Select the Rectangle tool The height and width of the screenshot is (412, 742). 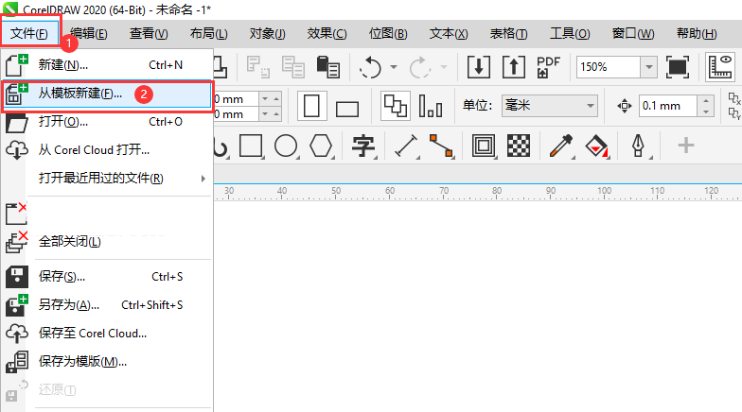coord(251,146)
